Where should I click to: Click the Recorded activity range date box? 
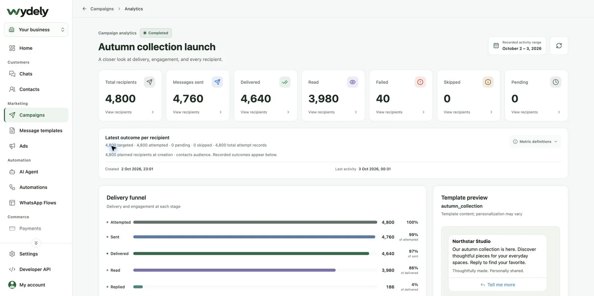click(x=517, y=46)
